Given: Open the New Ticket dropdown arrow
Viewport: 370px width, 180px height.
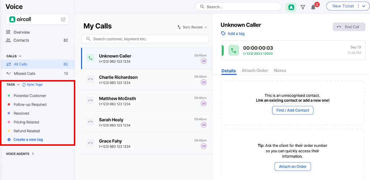Looking at the screenshot, I should [x=363, y=6].
